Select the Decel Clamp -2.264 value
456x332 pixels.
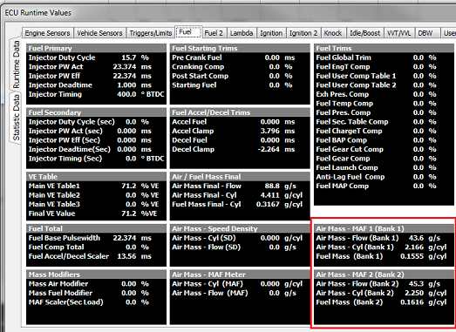click(269, 149)
